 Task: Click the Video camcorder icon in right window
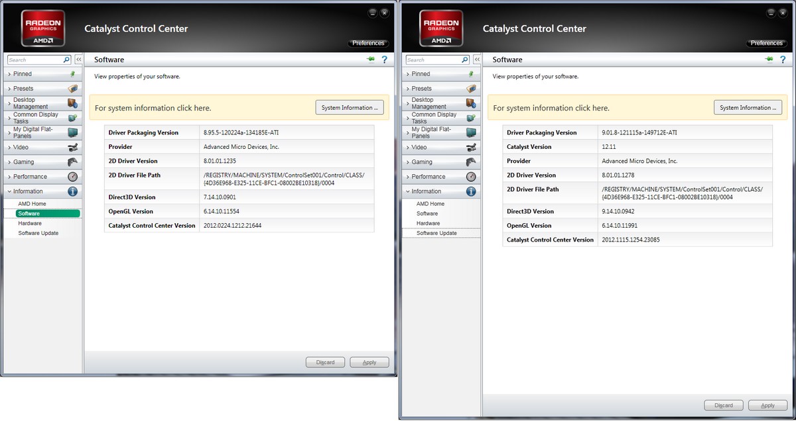point(471,147)
